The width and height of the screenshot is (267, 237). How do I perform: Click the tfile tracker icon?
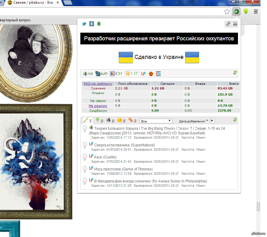coord(158,73)
